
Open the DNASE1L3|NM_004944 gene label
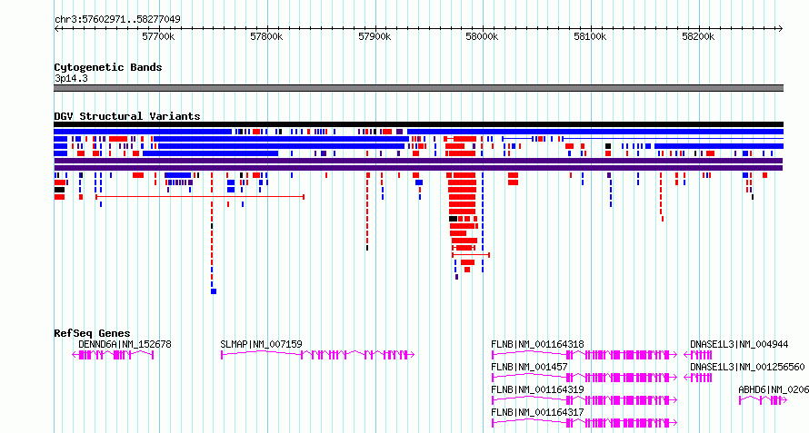[739, 344]
